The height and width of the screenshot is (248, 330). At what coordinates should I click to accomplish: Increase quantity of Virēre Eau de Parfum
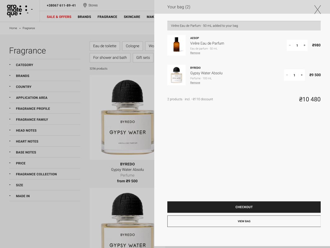[x=304, y=45]
